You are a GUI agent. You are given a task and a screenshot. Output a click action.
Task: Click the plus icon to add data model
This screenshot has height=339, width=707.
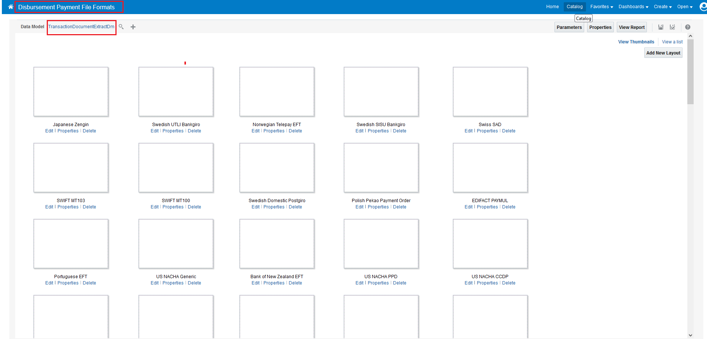point(133,27)
